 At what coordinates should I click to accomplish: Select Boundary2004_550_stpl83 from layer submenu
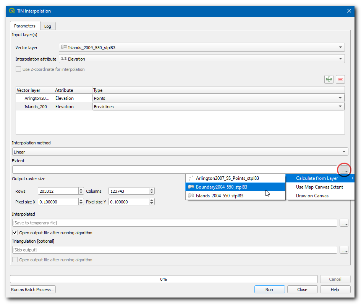point(222,187)
